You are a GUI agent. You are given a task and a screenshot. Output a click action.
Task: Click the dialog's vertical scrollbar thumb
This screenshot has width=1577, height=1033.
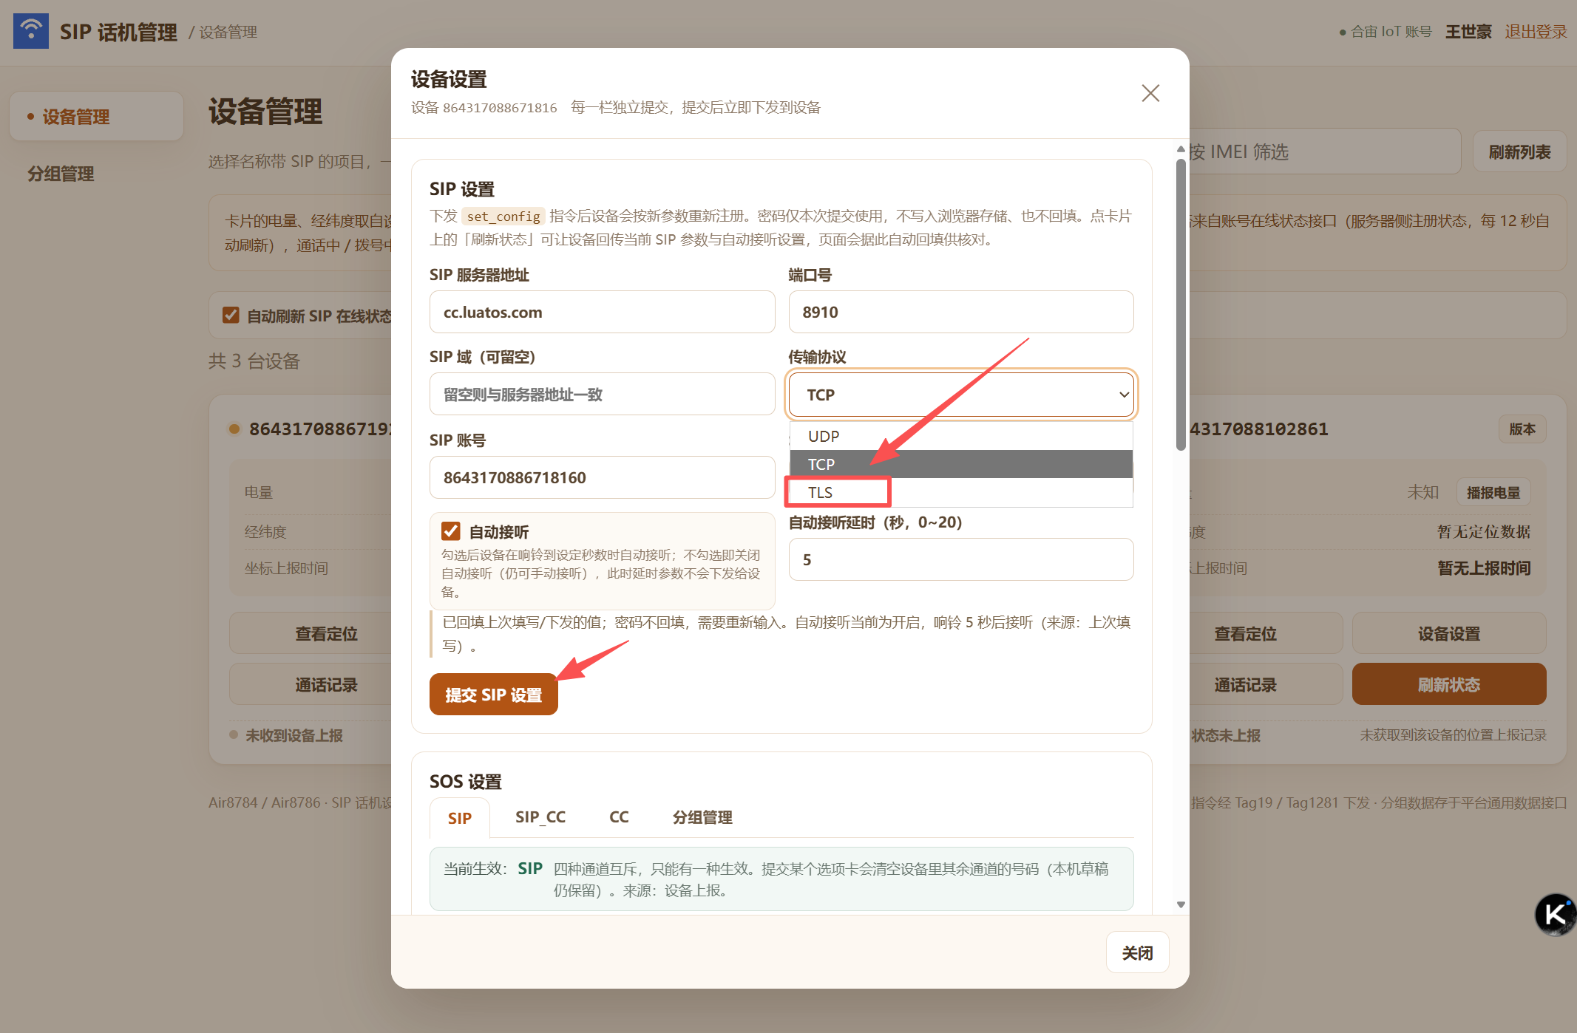coord(1181,303)
